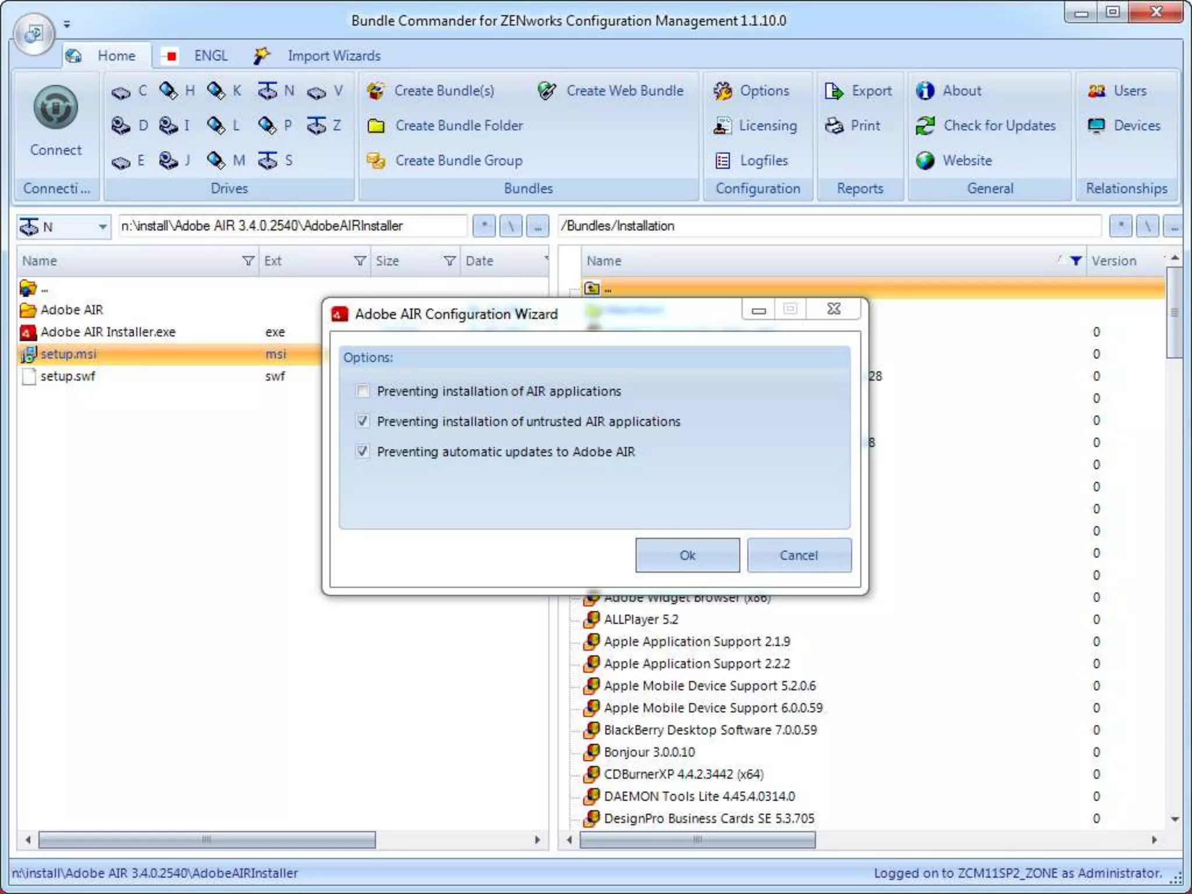Switch to the Home tab
This screenshot has width=1192, height=894.
[106, 56]
